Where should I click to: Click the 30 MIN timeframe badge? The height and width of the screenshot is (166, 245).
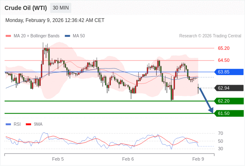pos(61,8)
